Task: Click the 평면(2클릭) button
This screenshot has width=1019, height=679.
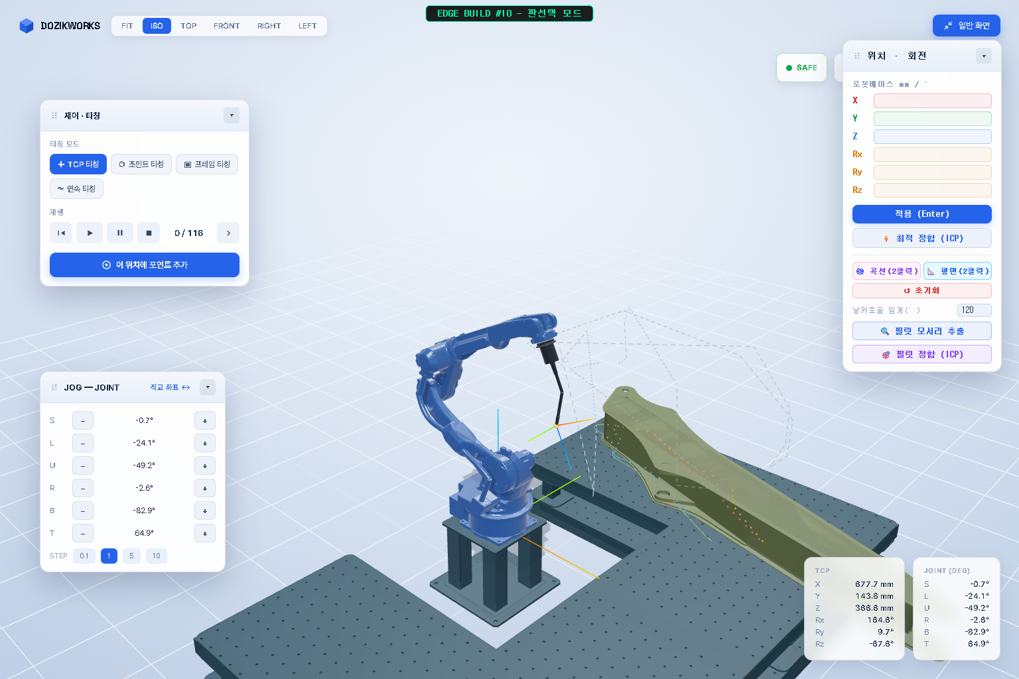Action: pyautogui.click(x=957, y=271)
